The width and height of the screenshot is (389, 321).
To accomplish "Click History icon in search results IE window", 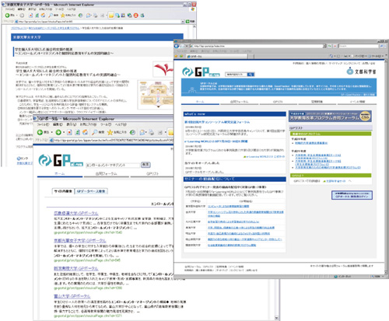I will (132, 132).
